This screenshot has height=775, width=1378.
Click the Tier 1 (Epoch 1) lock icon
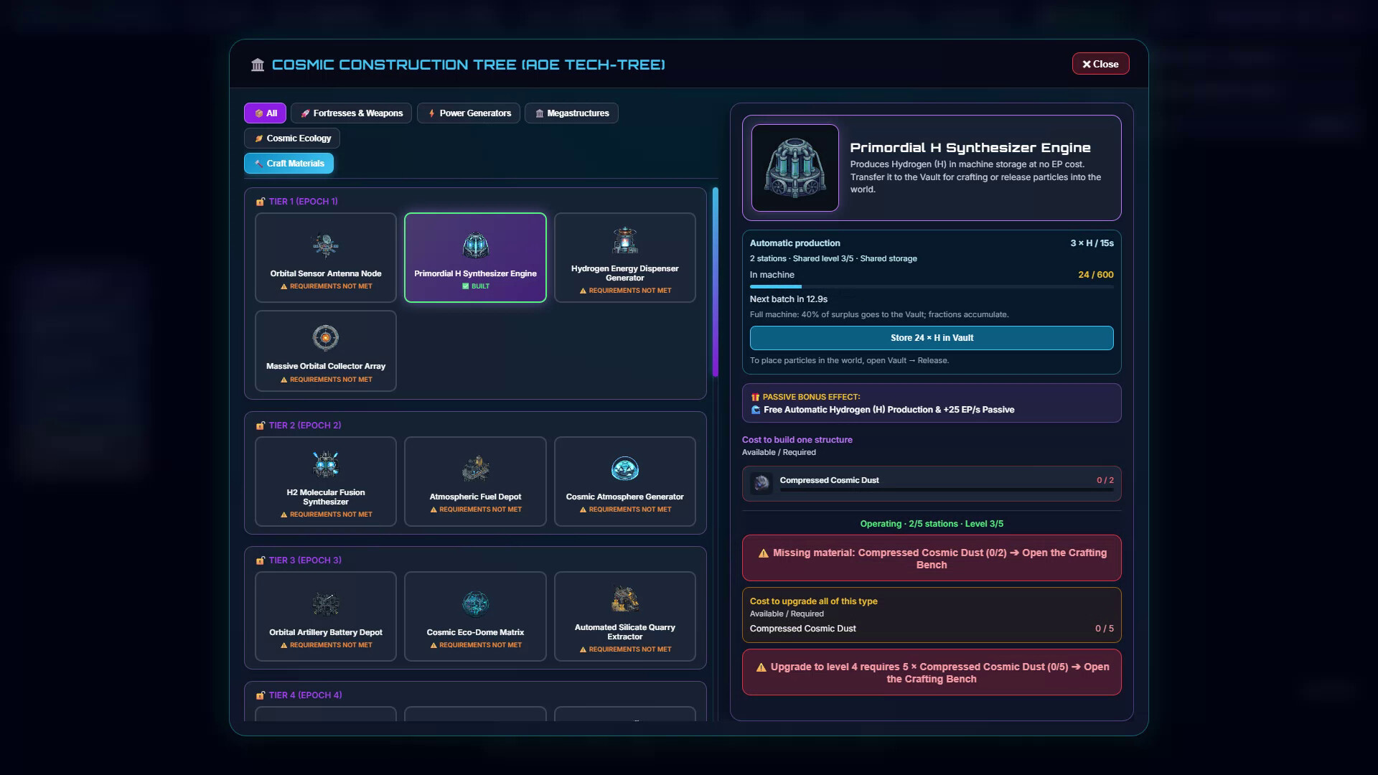pyautogui.click(x=260, y=202)
